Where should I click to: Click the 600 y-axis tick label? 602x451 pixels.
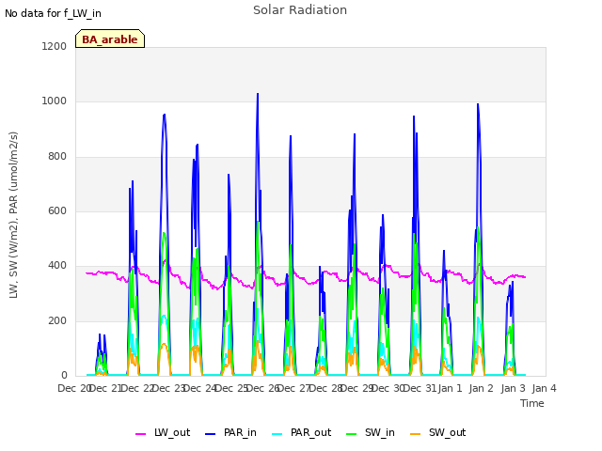point(57,210)
